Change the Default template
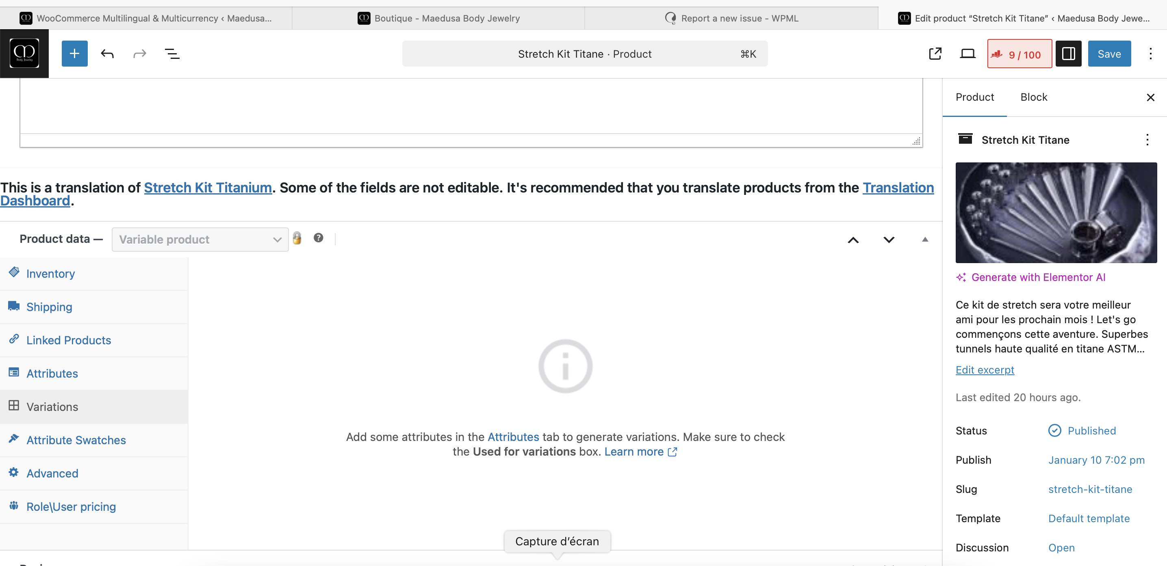Image resolution: width=1167 pixels, height=566 pixels. (x=1089, y=518)
